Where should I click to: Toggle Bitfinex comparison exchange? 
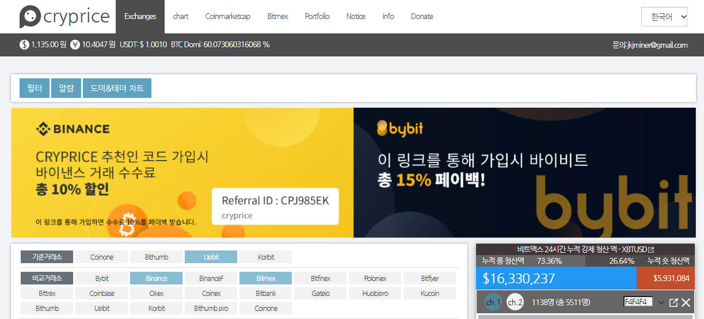(321, 278)
